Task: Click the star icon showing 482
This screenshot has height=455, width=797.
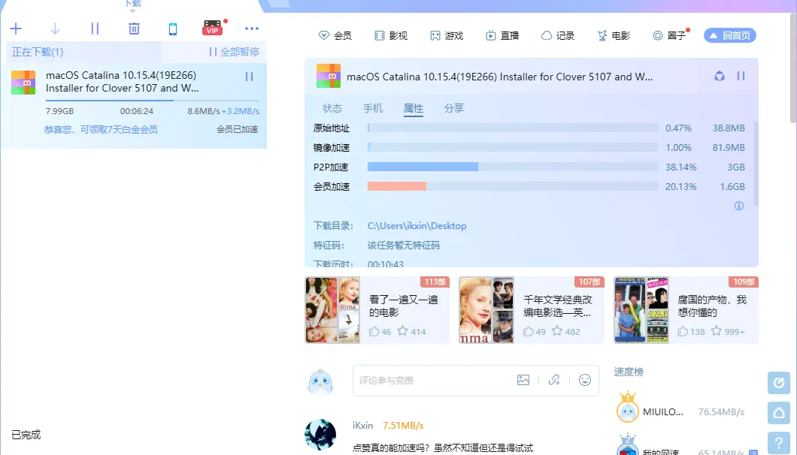Action: [x=557, y=331]
